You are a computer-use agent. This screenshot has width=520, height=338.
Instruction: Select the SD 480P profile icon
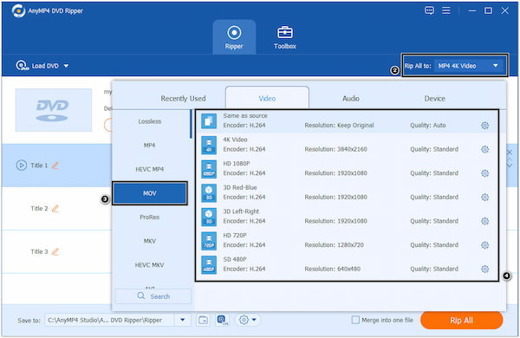209,264
